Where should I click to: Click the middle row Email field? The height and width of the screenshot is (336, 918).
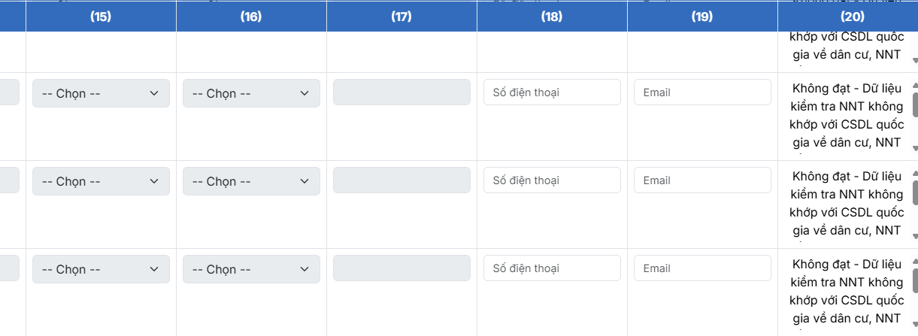702,180
